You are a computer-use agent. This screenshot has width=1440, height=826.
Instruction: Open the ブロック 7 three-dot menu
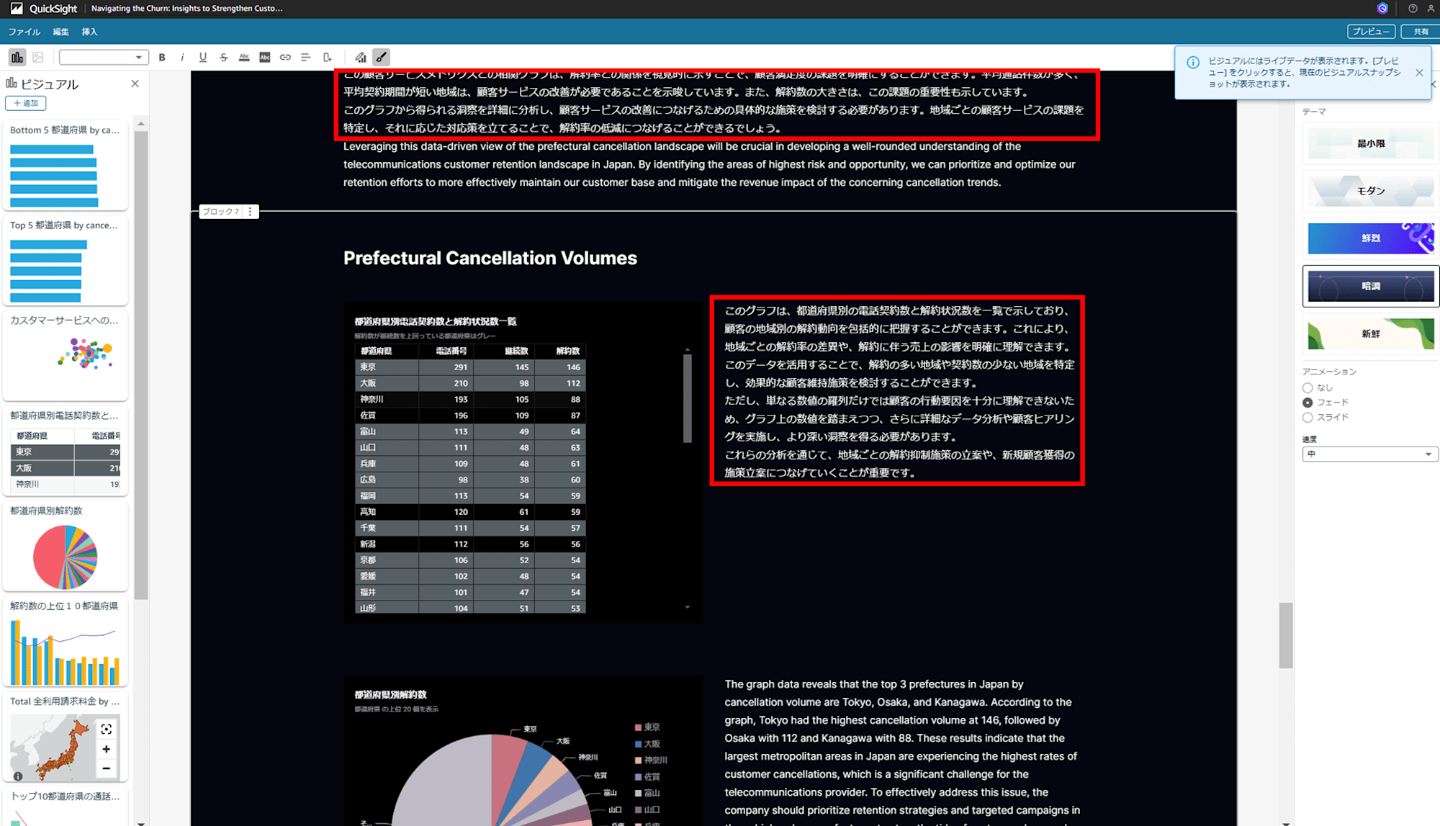coord(250,211)
